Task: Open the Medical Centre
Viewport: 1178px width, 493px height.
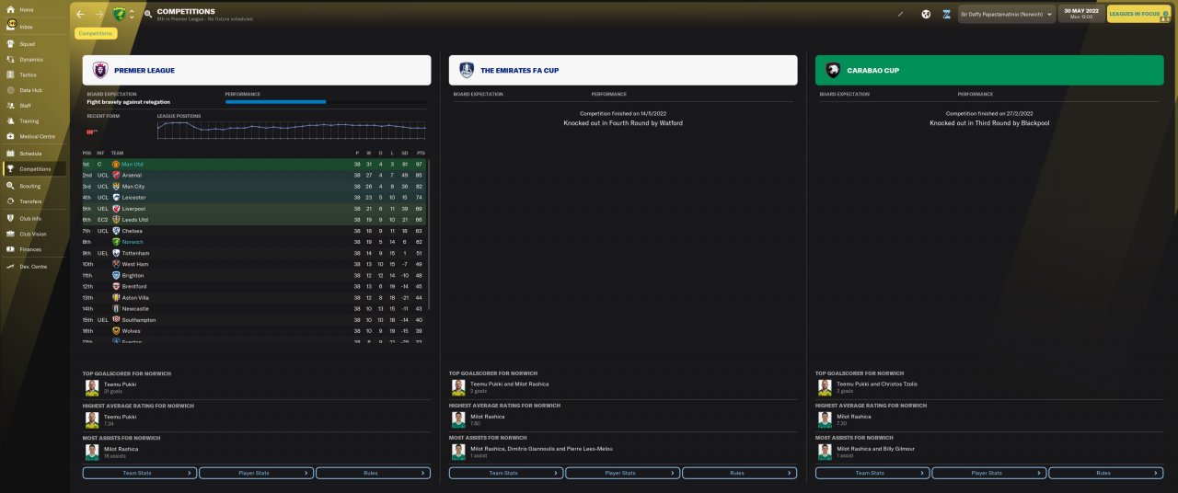Action: tap(37, 136)
